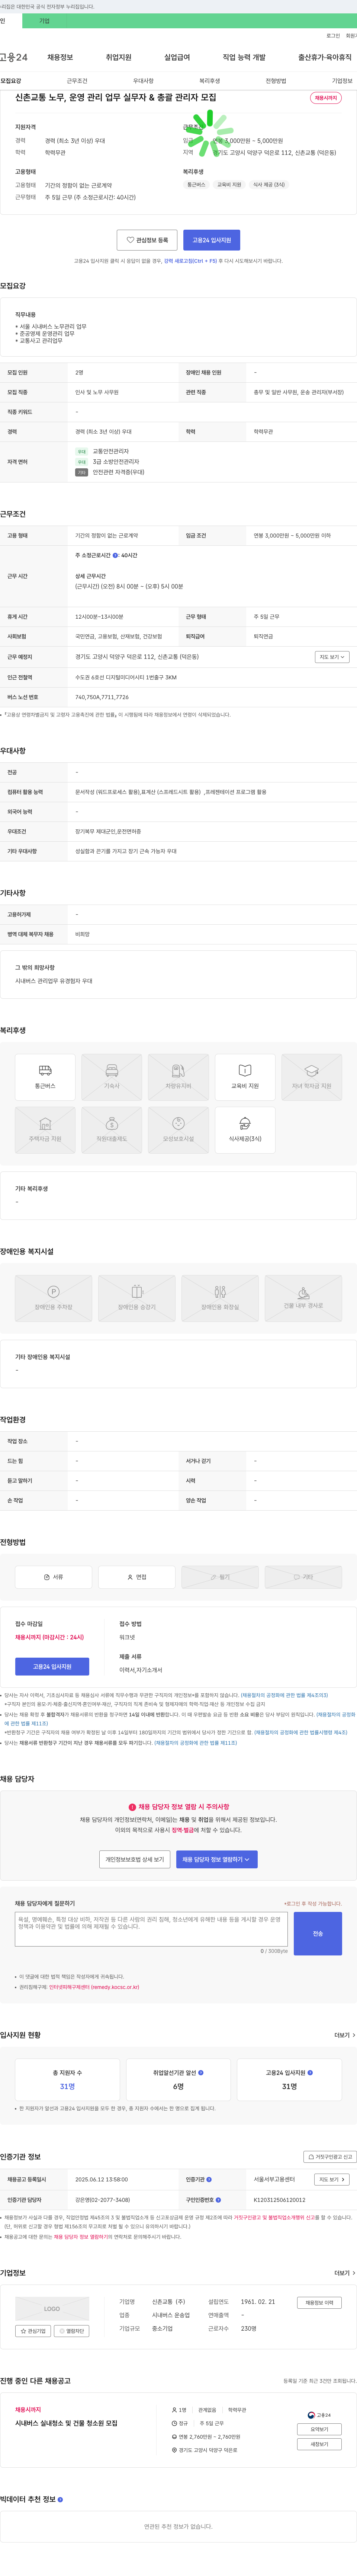Open 시내버스 실내청소 및 건물 청소원 모집 posting
The height and width of the screenshot is (2576, 357).
(66, 2423)
